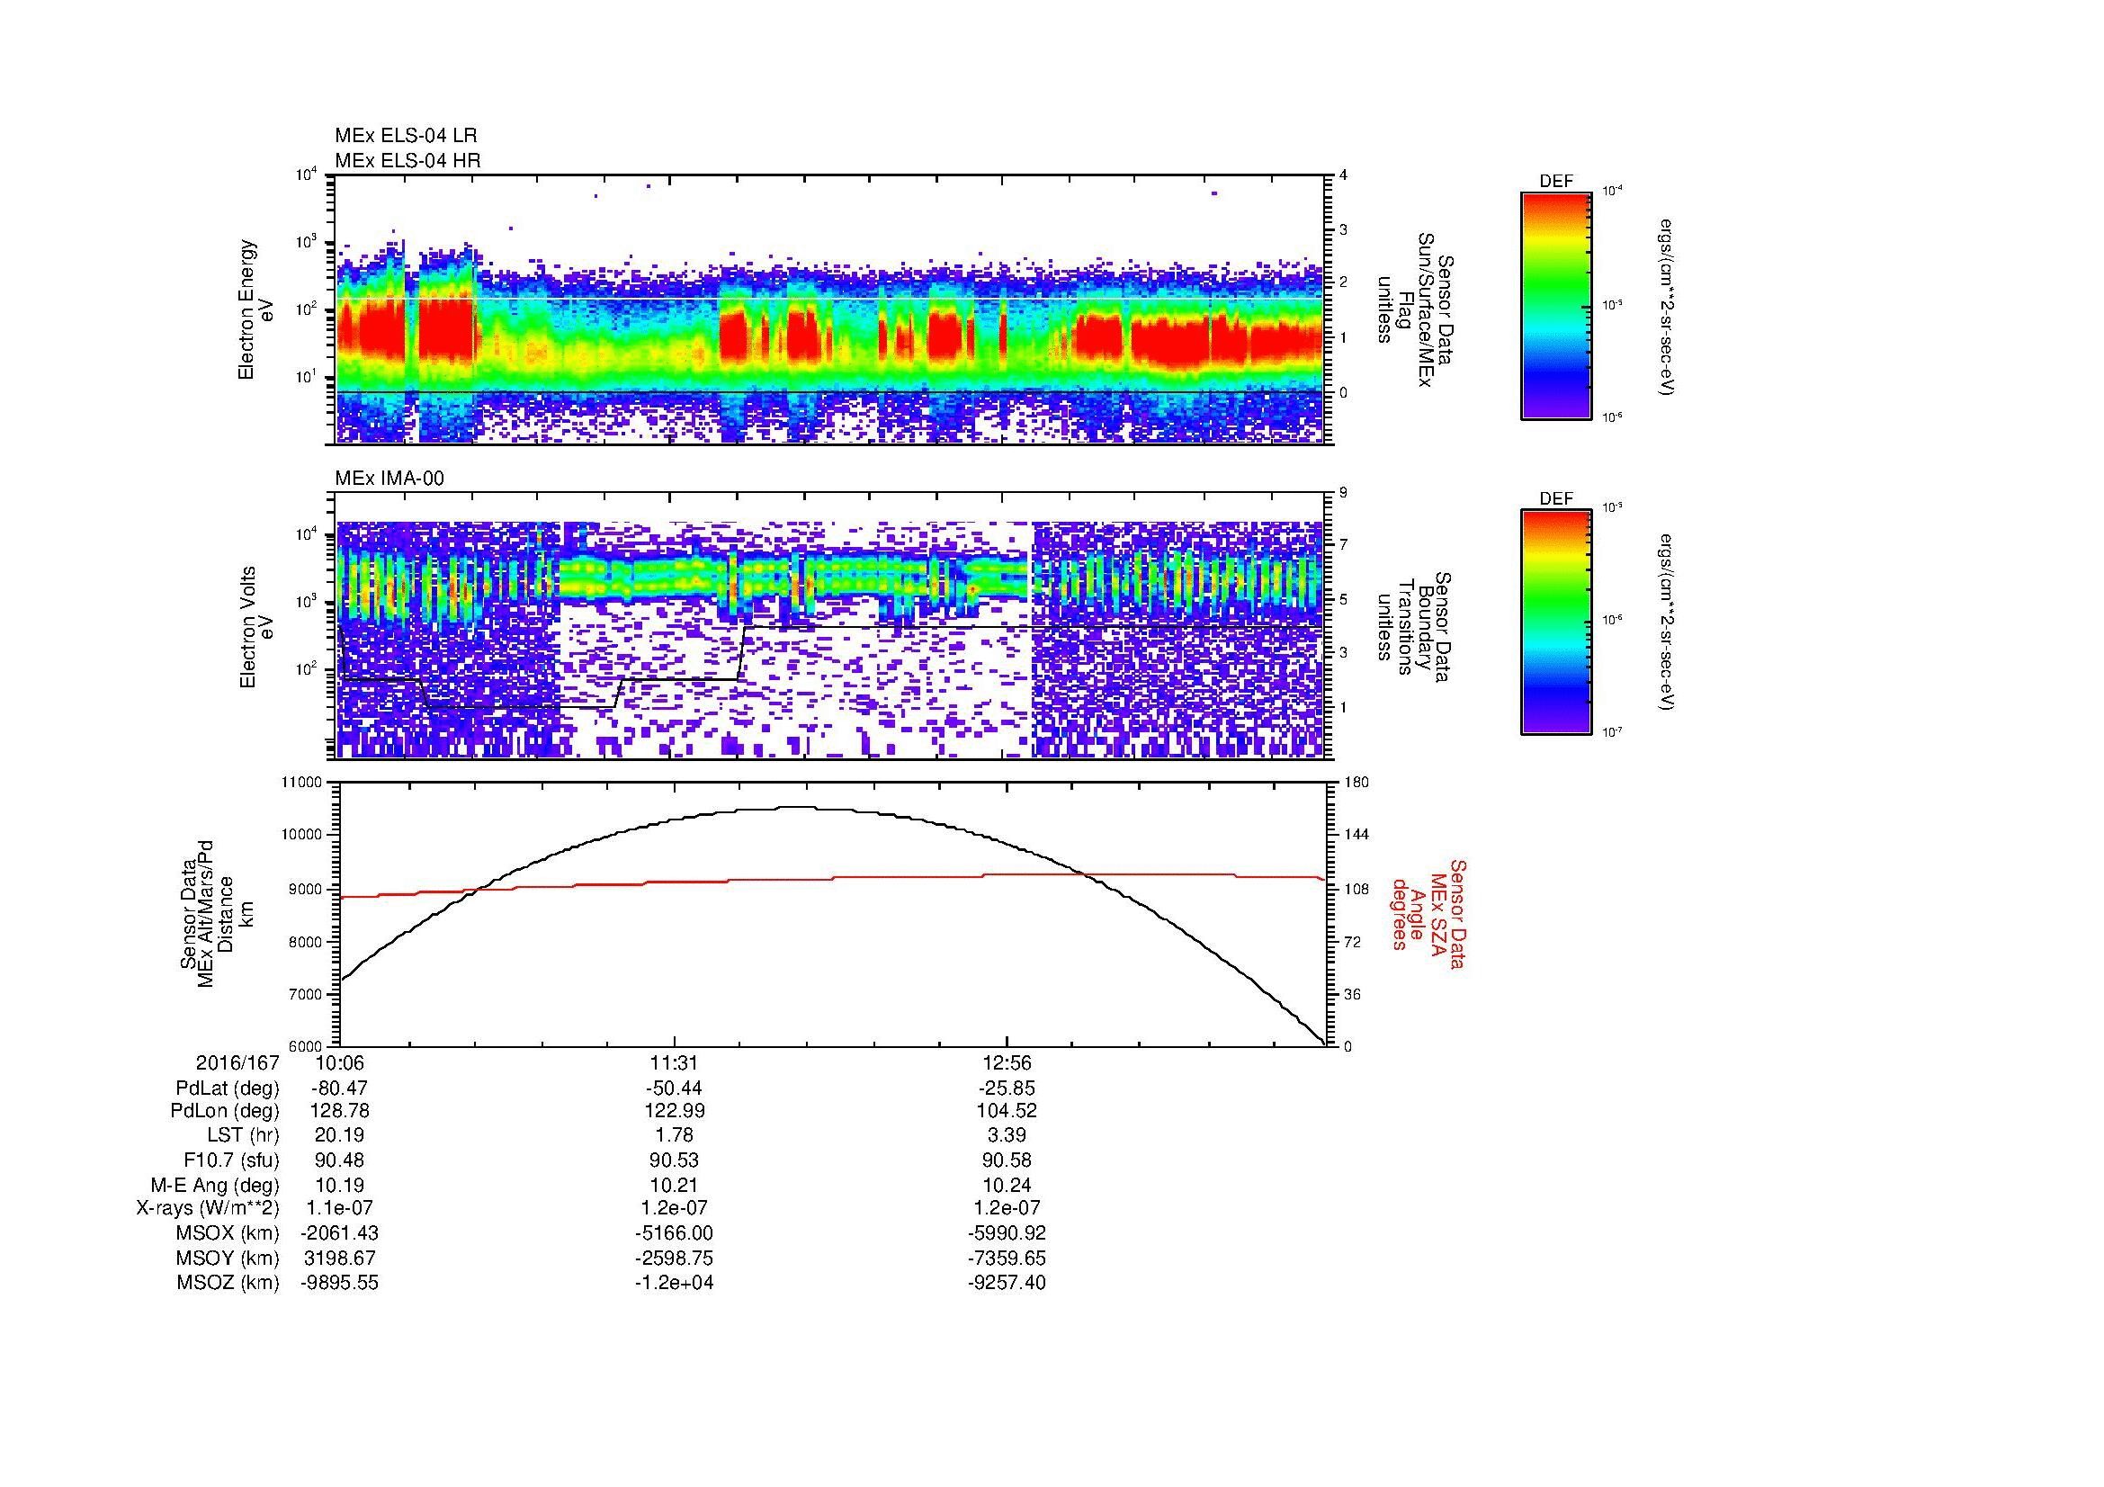Click the MSOY value -7359.65

[1007, 1258]
